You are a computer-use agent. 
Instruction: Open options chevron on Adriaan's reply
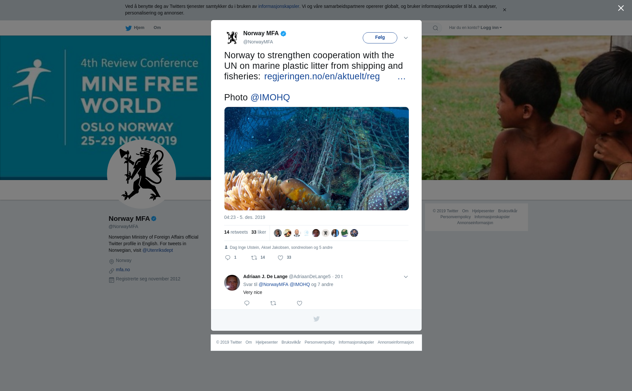[x=406, y=277]
